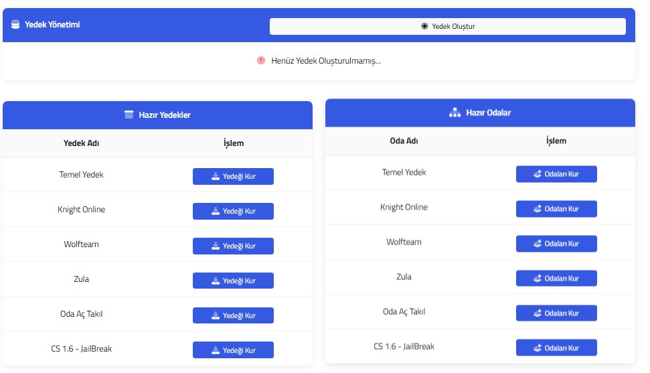Install the Knight Online backup
This screenshot has height=373, width=650.
coord(233,211)
